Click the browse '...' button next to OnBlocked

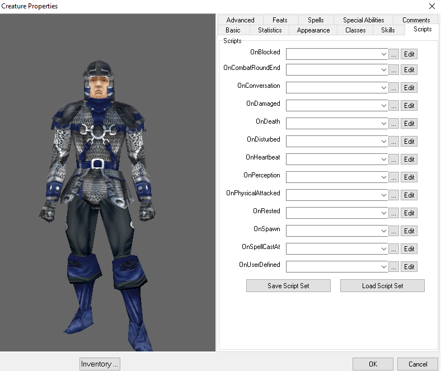pyautogui.click(x=394, y=54)
